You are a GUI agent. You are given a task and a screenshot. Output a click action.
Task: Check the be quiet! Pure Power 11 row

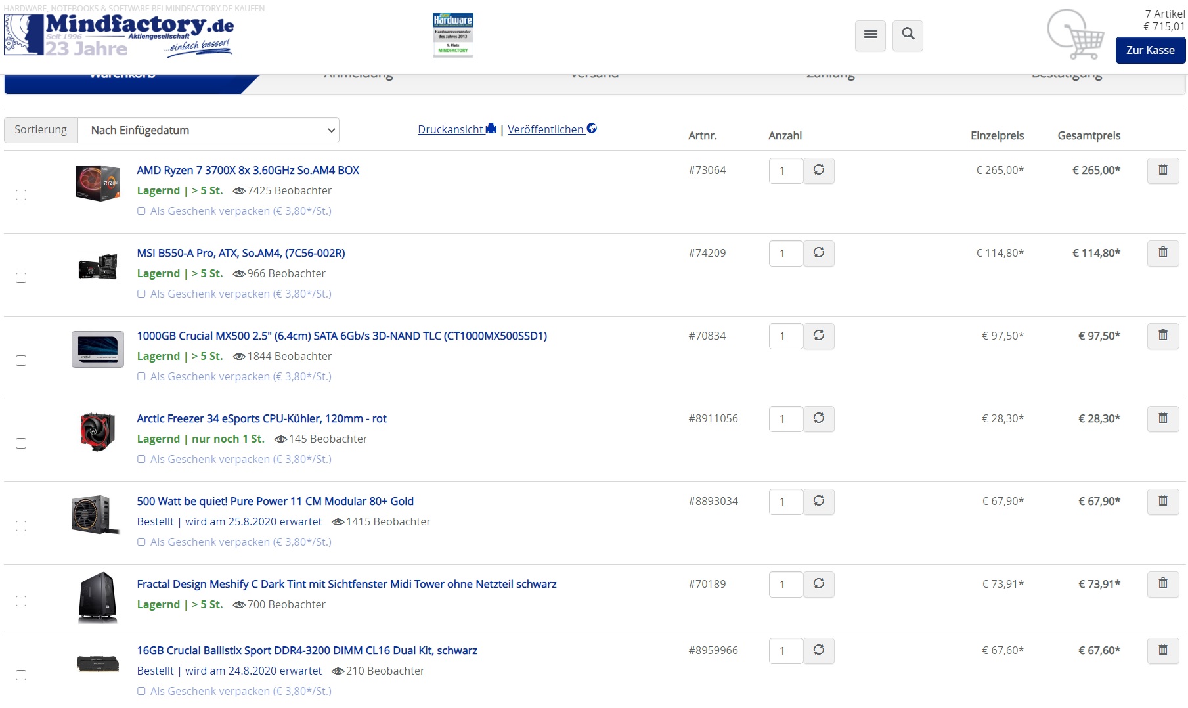[21, 526]
